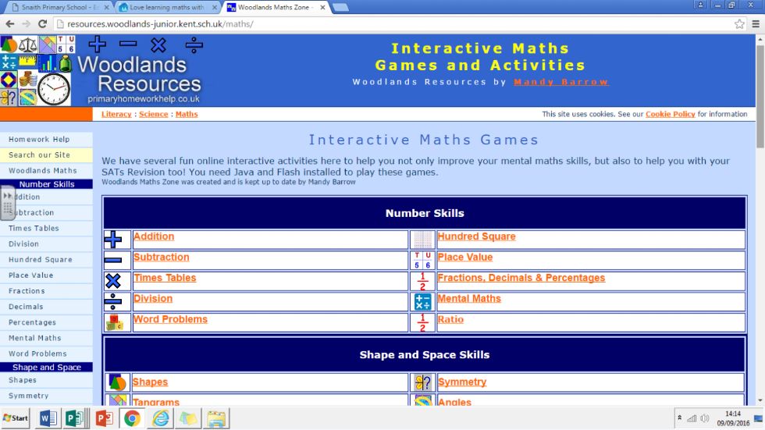Open the Windows Start button
Image resolution: width=765 pixels, height=430 pixels.
(x=16, y=418)
